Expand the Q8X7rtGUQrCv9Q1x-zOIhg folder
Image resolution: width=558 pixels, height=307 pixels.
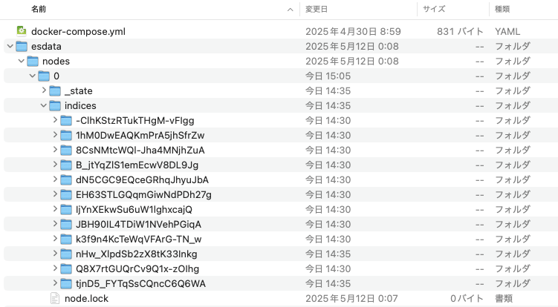click(x=55, y=268)
